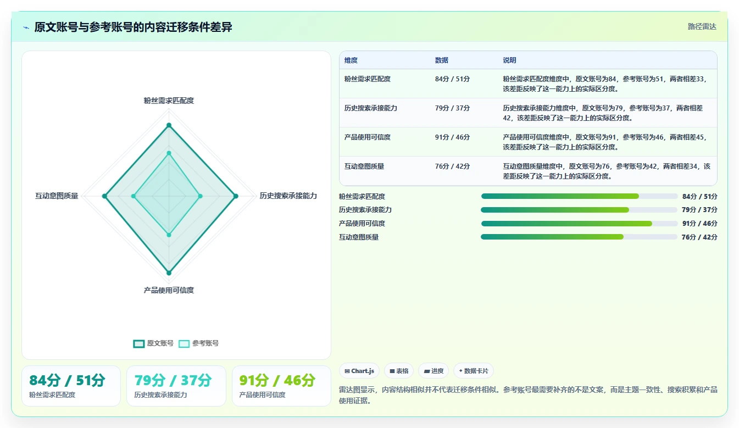
Task: Click the 维度 column header
Action: 351,60
